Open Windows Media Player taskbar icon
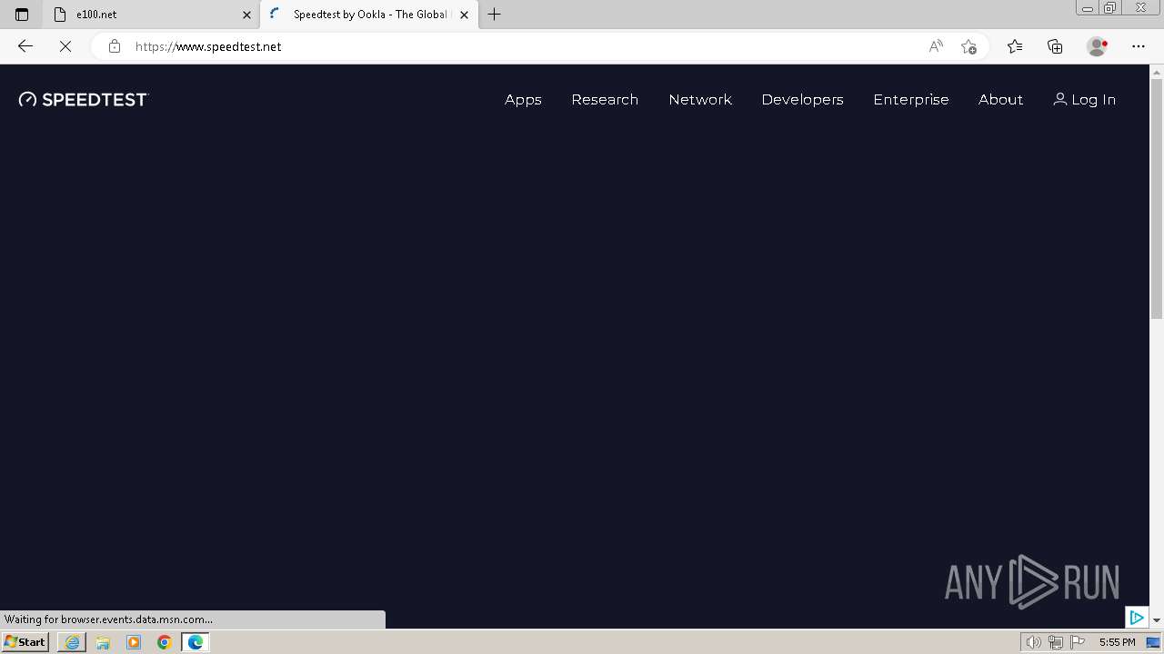The height and width of the screenshot is (654, 1164). [x=134, y=642]
